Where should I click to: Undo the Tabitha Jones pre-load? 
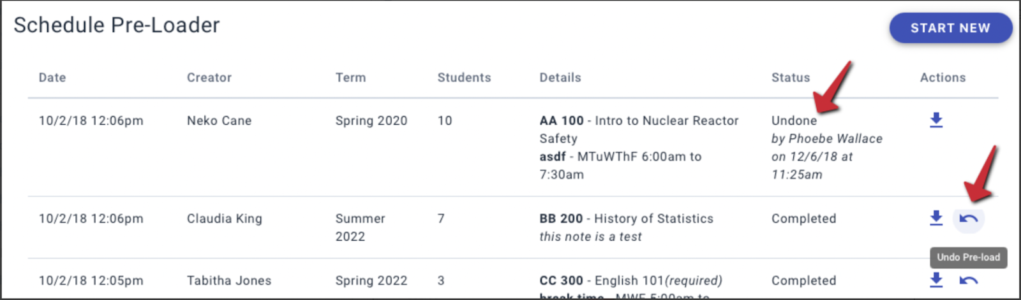(969, 280)
